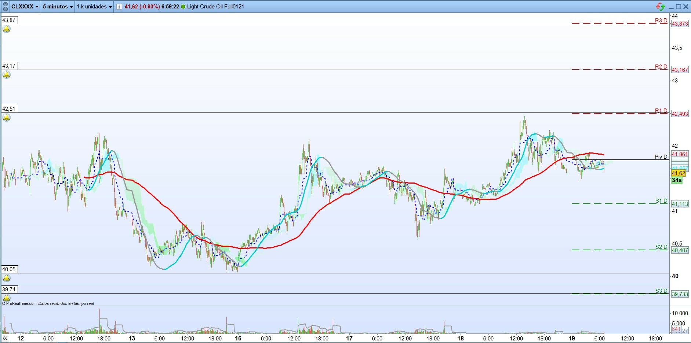Click the green 34s countdown tag

tap(677, 180)
